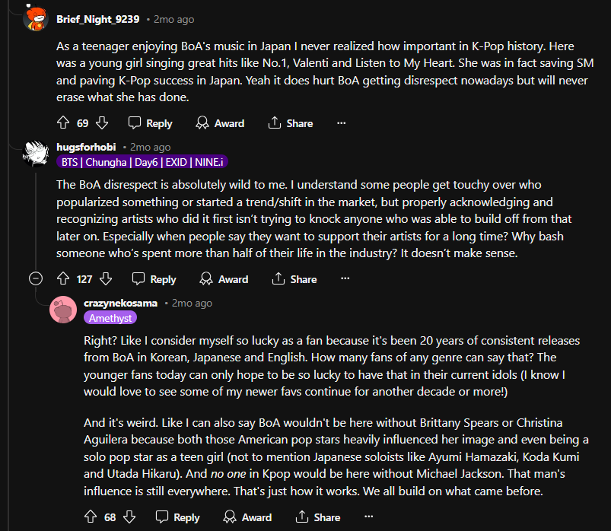611x531 pixels.
Task: Open more options on Brief_Night_9239's comment
Action: [x=342, y=122]
